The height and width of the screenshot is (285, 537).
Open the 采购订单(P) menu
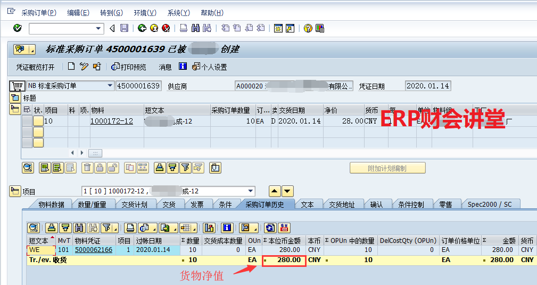coord(38,13)
